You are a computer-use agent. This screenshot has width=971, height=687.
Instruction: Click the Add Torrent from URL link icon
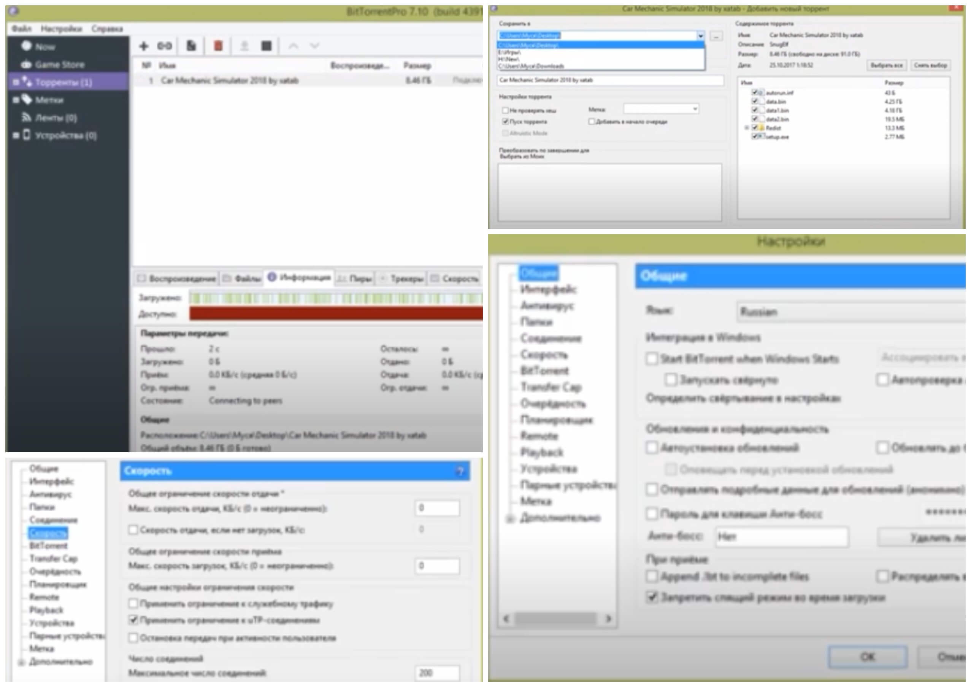pos(165,46)
